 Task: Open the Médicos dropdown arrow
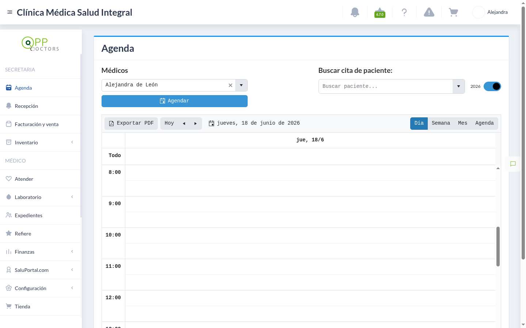click(241, 85)
